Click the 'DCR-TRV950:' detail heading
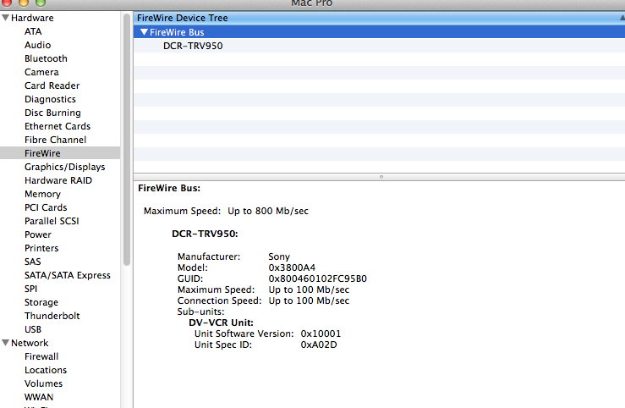 pos(205,234)
